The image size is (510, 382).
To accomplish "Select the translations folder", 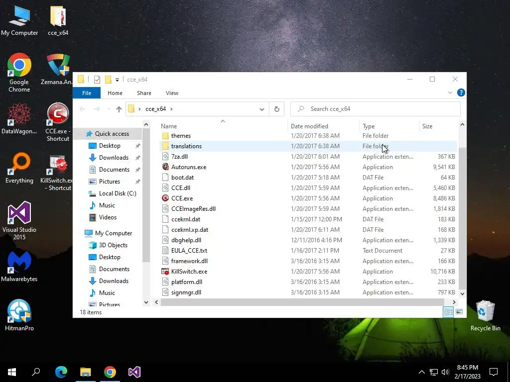I will pyautogui.click(x=186, y=146).
